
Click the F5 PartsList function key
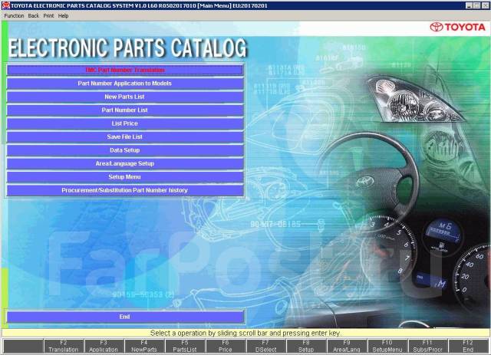point(185,347)
